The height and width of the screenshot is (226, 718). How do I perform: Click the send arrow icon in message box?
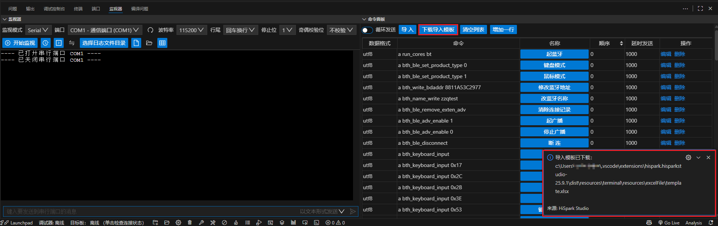click(x=353, y=211)
